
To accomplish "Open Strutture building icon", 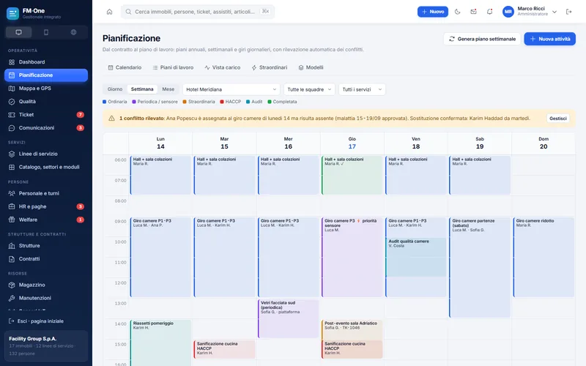I will pos(12,246).
